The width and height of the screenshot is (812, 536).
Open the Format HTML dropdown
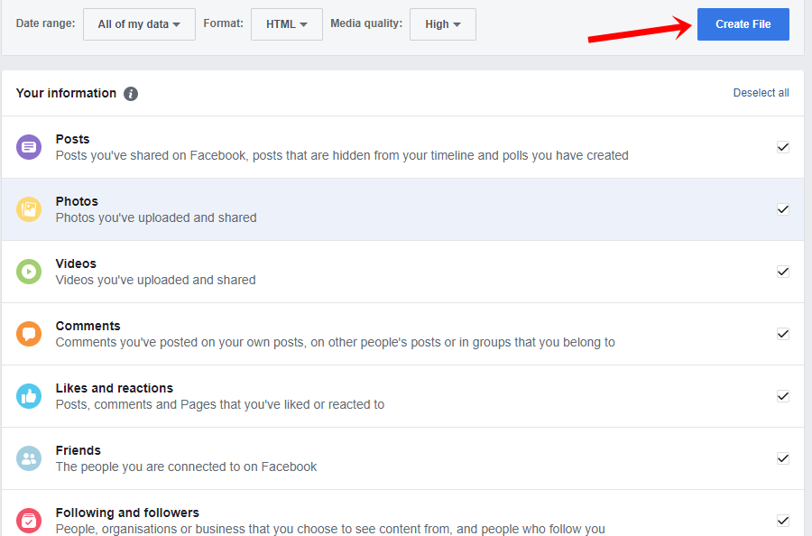coord(287,24)
